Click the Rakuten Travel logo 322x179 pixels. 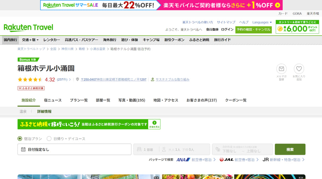(28, 28)
